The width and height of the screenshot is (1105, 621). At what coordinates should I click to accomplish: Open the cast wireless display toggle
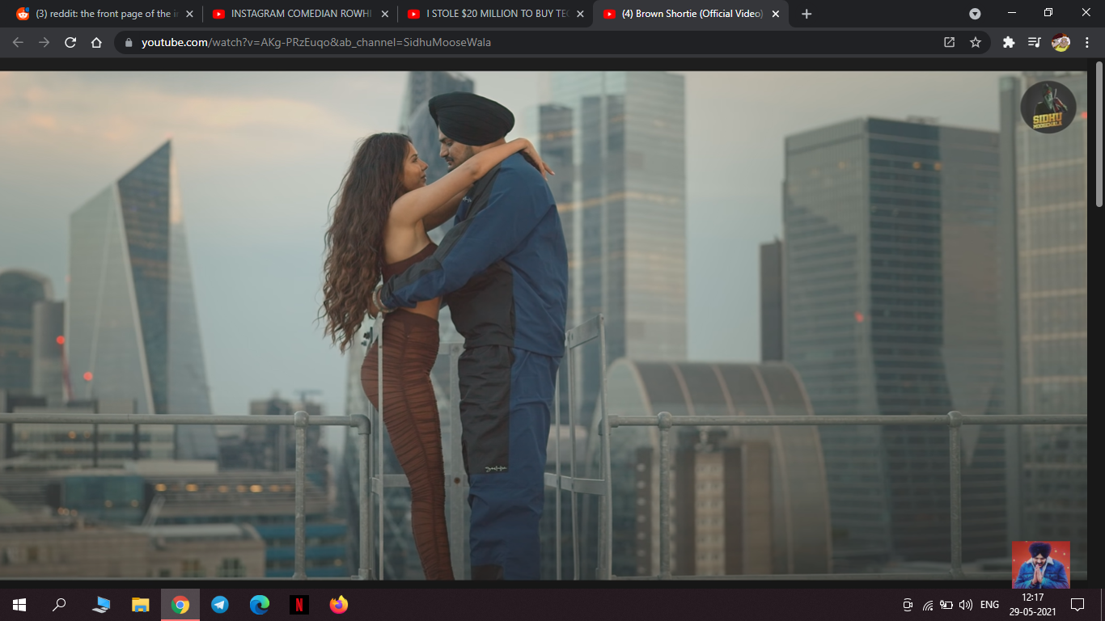coord(906,605)
